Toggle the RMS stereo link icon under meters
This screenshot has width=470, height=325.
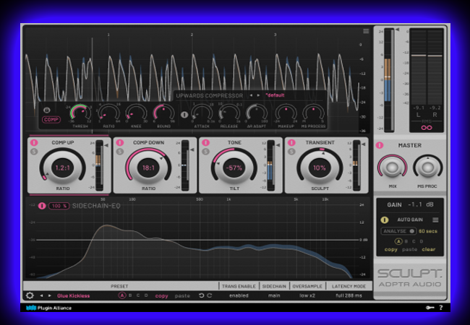coord(426,128)
